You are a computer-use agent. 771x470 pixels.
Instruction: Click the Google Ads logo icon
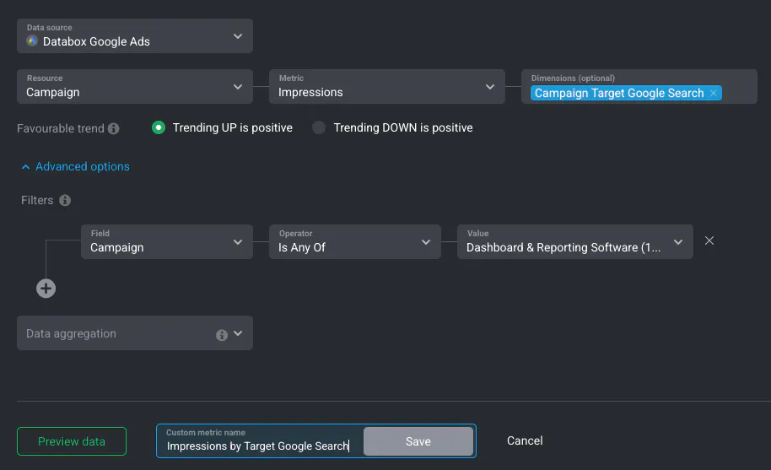[32, 41]
